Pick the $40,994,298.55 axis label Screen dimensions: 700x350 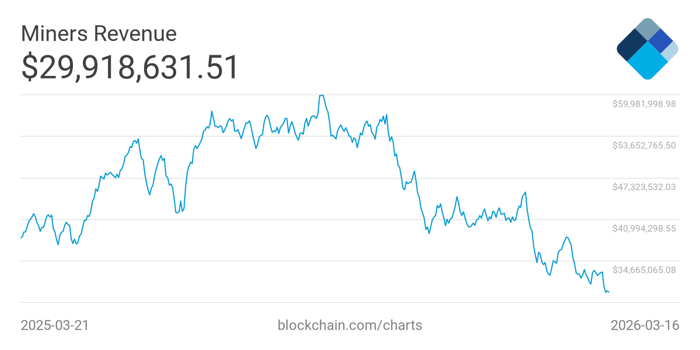point(644,228)
